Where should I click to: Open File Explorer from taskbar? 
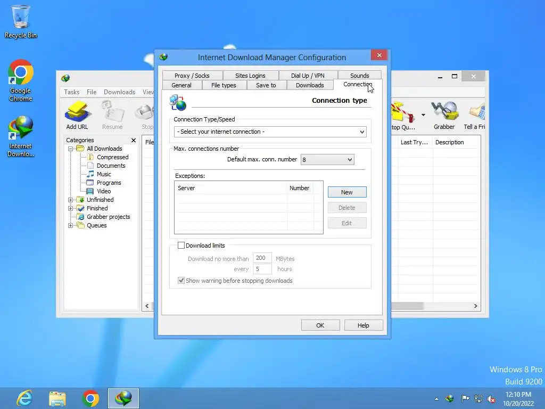click(57, 398)
